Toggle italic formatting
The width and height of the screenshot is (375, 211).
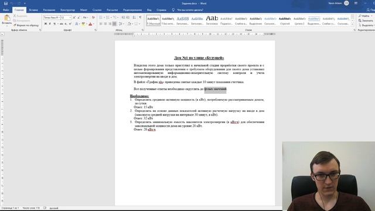(50, 23)
